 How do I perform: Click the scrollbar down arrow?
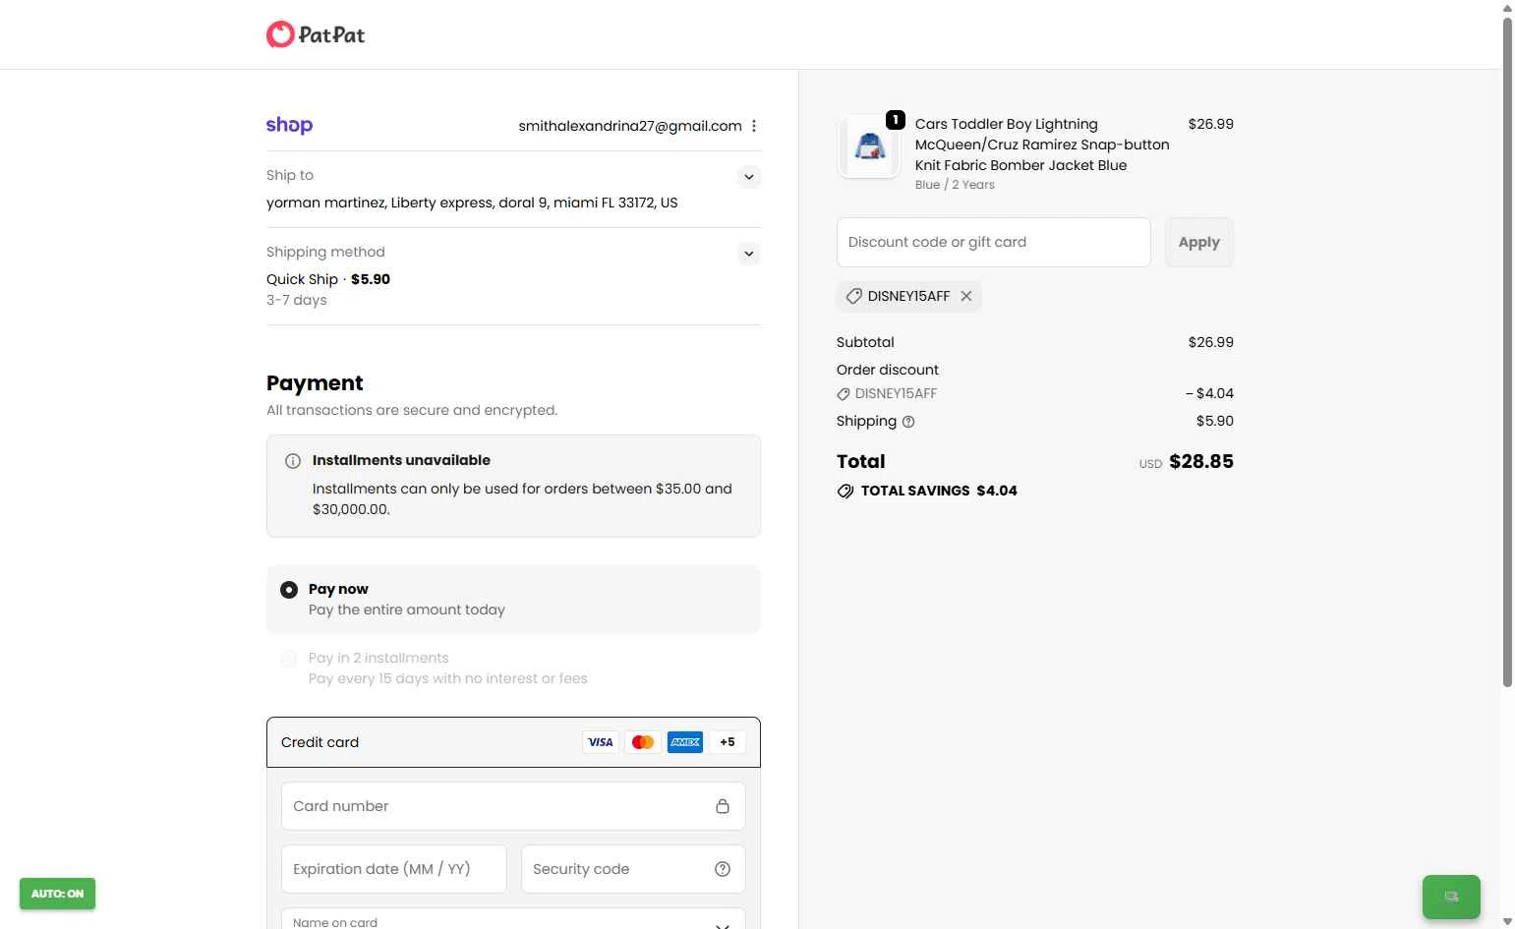[1507, 922]
